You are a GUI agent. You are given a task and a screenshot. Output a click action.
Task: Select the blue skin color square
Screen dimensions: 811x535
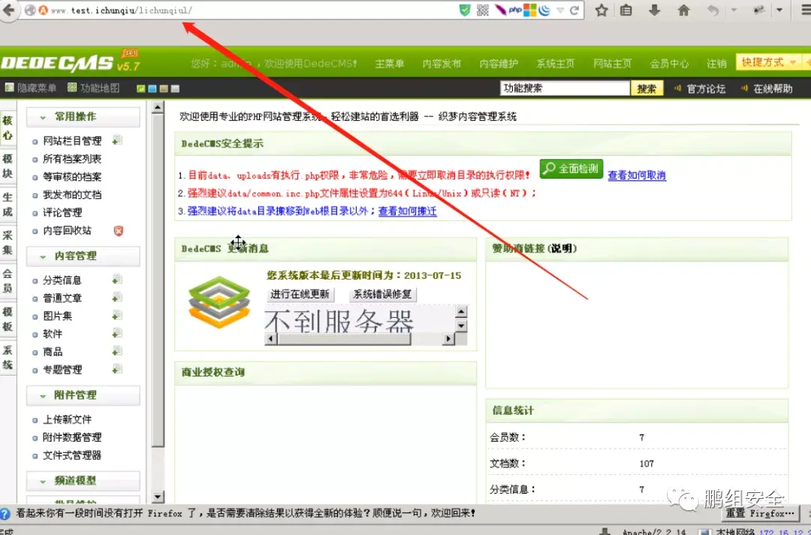tap(152, 89)
